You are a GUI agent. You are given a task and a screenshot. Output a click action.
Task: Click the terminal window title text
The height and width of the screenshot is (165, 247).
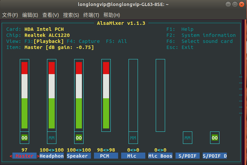[x=123, y=4]
